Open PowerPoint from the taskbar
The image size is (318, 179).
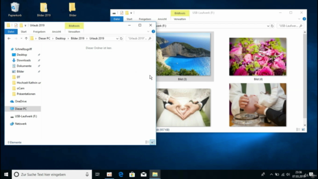109,175
